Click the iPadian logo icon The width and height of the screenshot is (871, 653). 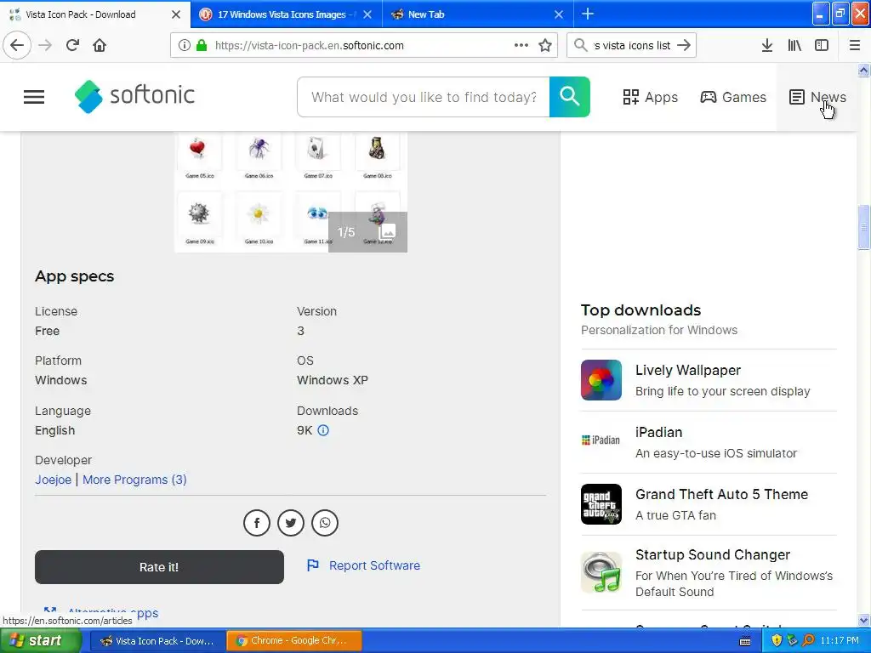click(x=601, y=440)
